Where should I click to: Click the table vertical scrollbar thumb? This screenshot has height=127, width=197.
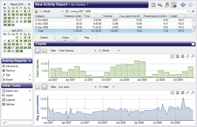[x=194, y=28]
